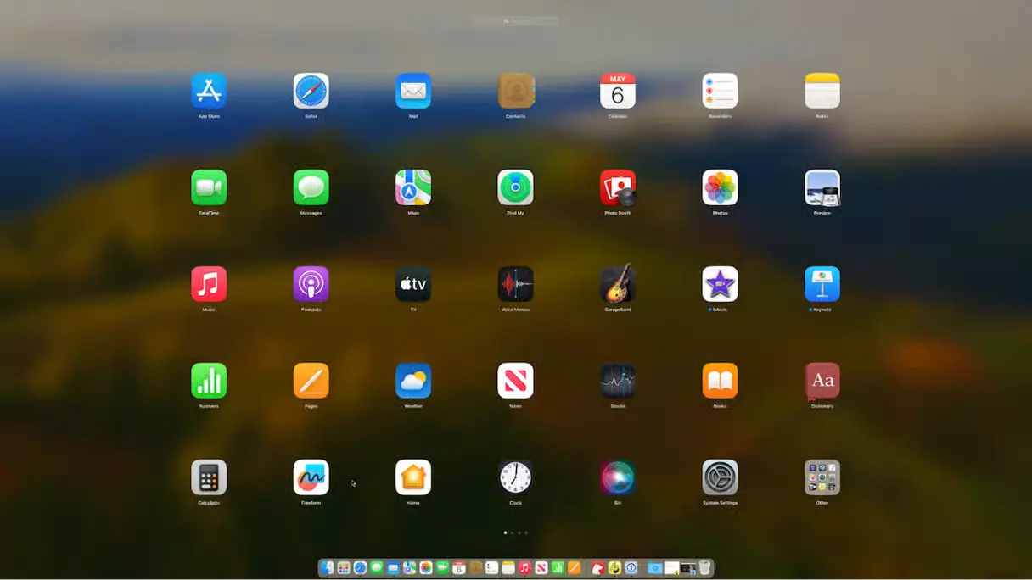Start Voice Memos

[x=515, y=284]
